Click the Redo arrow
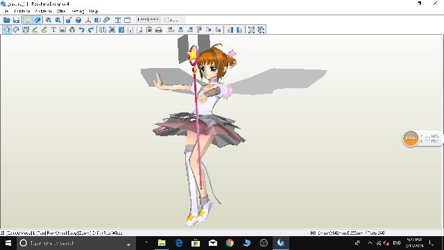444x250 pixels. point(91,29)
